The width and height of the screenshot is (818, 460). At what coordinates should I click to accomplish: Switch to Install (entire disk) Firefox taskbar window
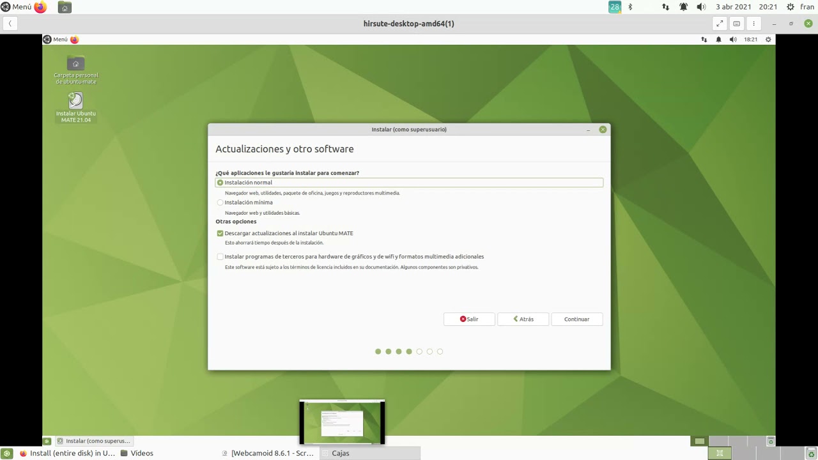tap(66, 453)
